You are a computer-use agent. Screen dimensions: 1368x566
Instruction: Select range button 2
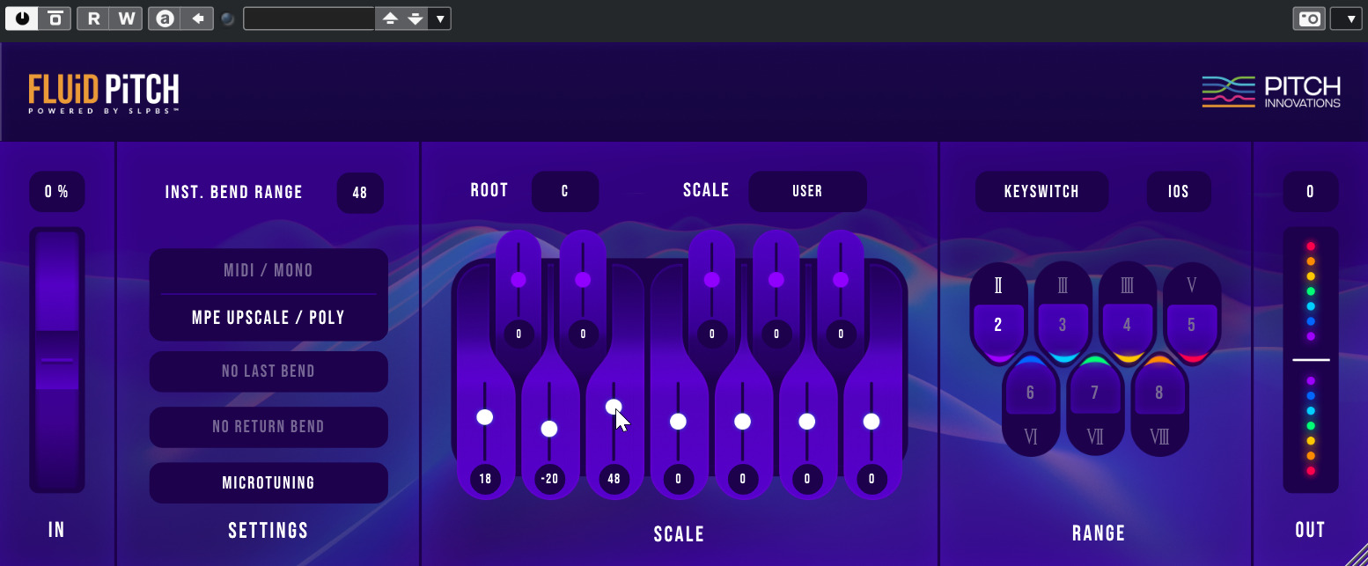tap(998, 326)
